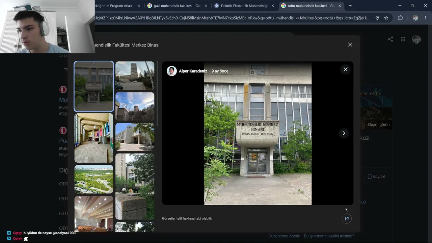Open the concrete block sculpture thumbnail

(135, 187)
